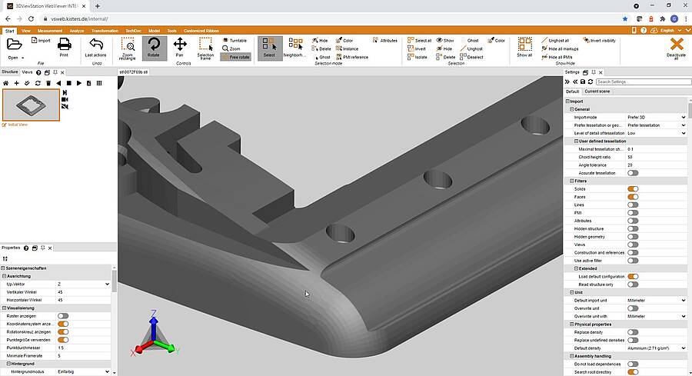Image resolution: width=692 pixels, height=376 pixels.
Task: Open the Import mode dropdown
Action: pyautogui.click(x=657, y=118)
